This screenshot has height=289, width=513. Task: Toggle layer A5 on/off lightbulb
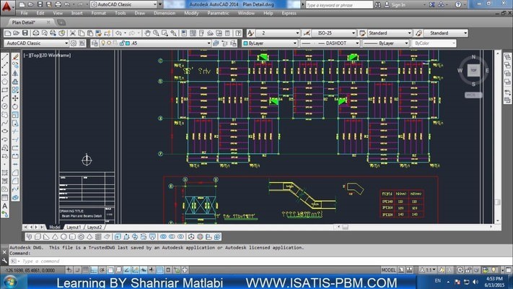pos(103,43)
